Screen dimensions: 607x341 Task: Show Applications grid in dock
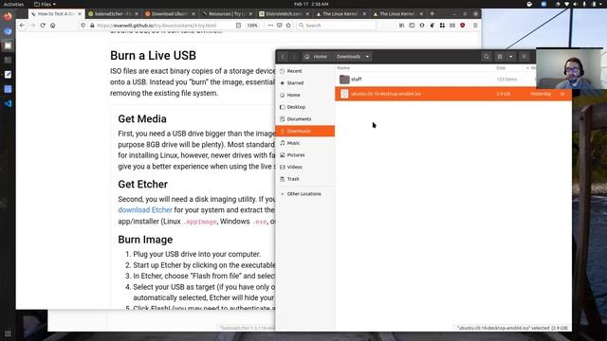(x=8, y=333)
